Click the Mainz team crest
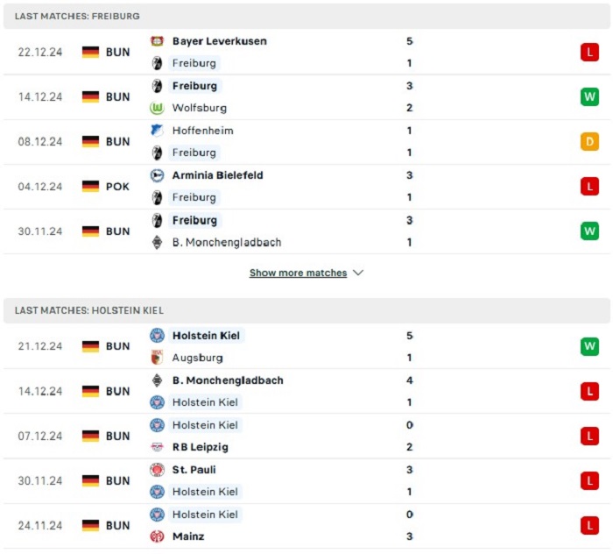The image size is (613, 554). [x=157, y=536]
